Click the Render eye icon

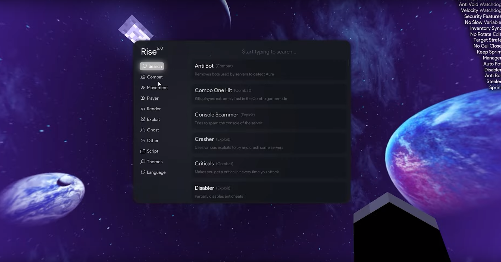(143, 109)
